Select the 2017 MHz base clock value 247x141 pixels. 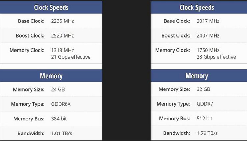pyautogui.click(x=208, y=21)
